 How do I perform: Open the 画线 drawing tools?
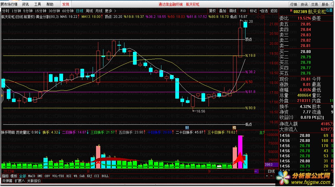click(233, 11)
